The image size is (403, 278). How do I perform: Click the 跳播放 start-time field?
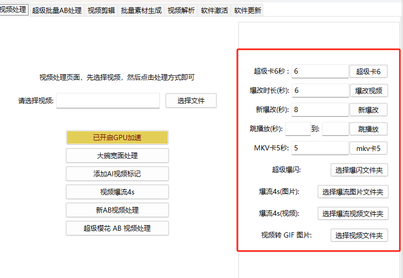click(298, 129)
